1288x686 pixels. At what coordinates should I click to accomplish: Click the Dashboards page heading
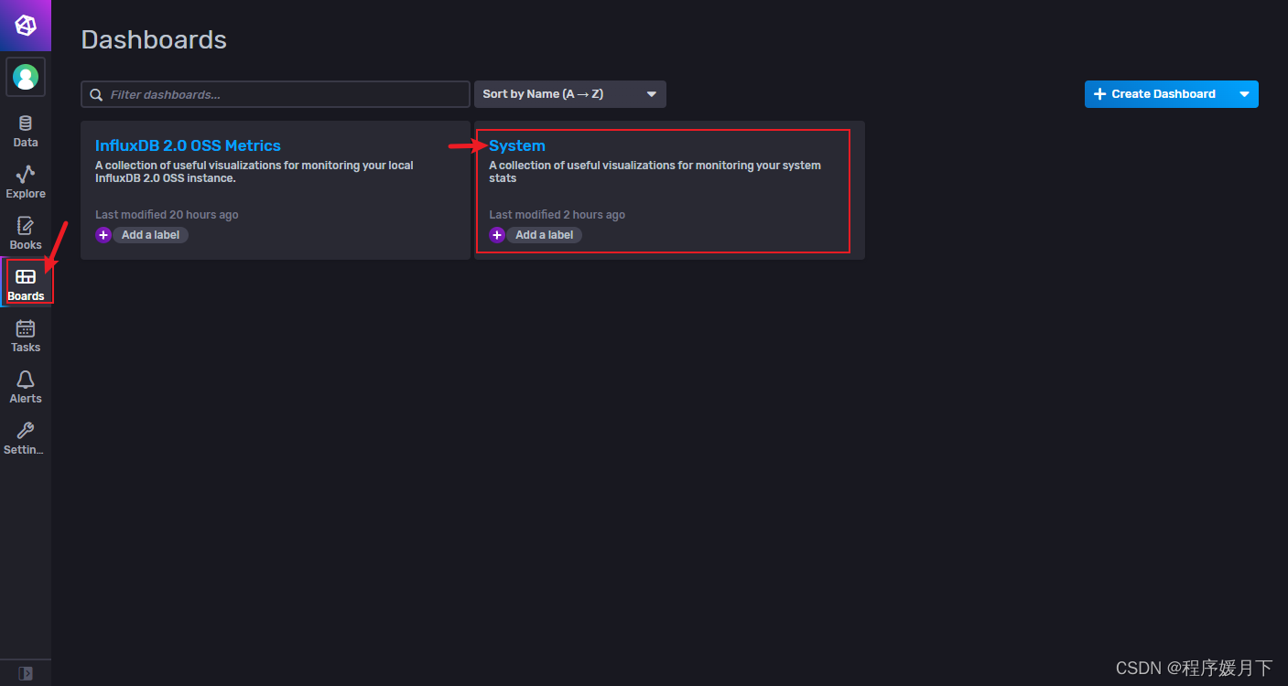tap(154, 40)
